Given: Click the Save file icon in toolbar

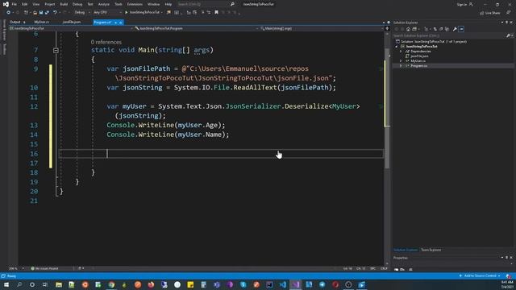Looking at the screenshot, I should (x=41, y=13).
